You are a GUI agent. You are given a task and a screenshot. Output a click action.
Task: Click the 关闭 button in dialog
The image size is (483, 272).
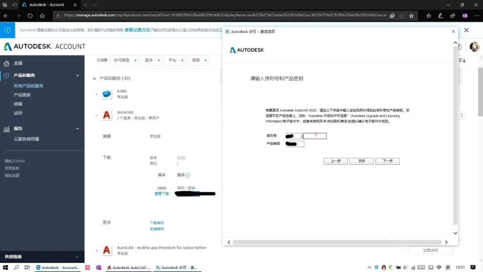click(x=361, y=161)
